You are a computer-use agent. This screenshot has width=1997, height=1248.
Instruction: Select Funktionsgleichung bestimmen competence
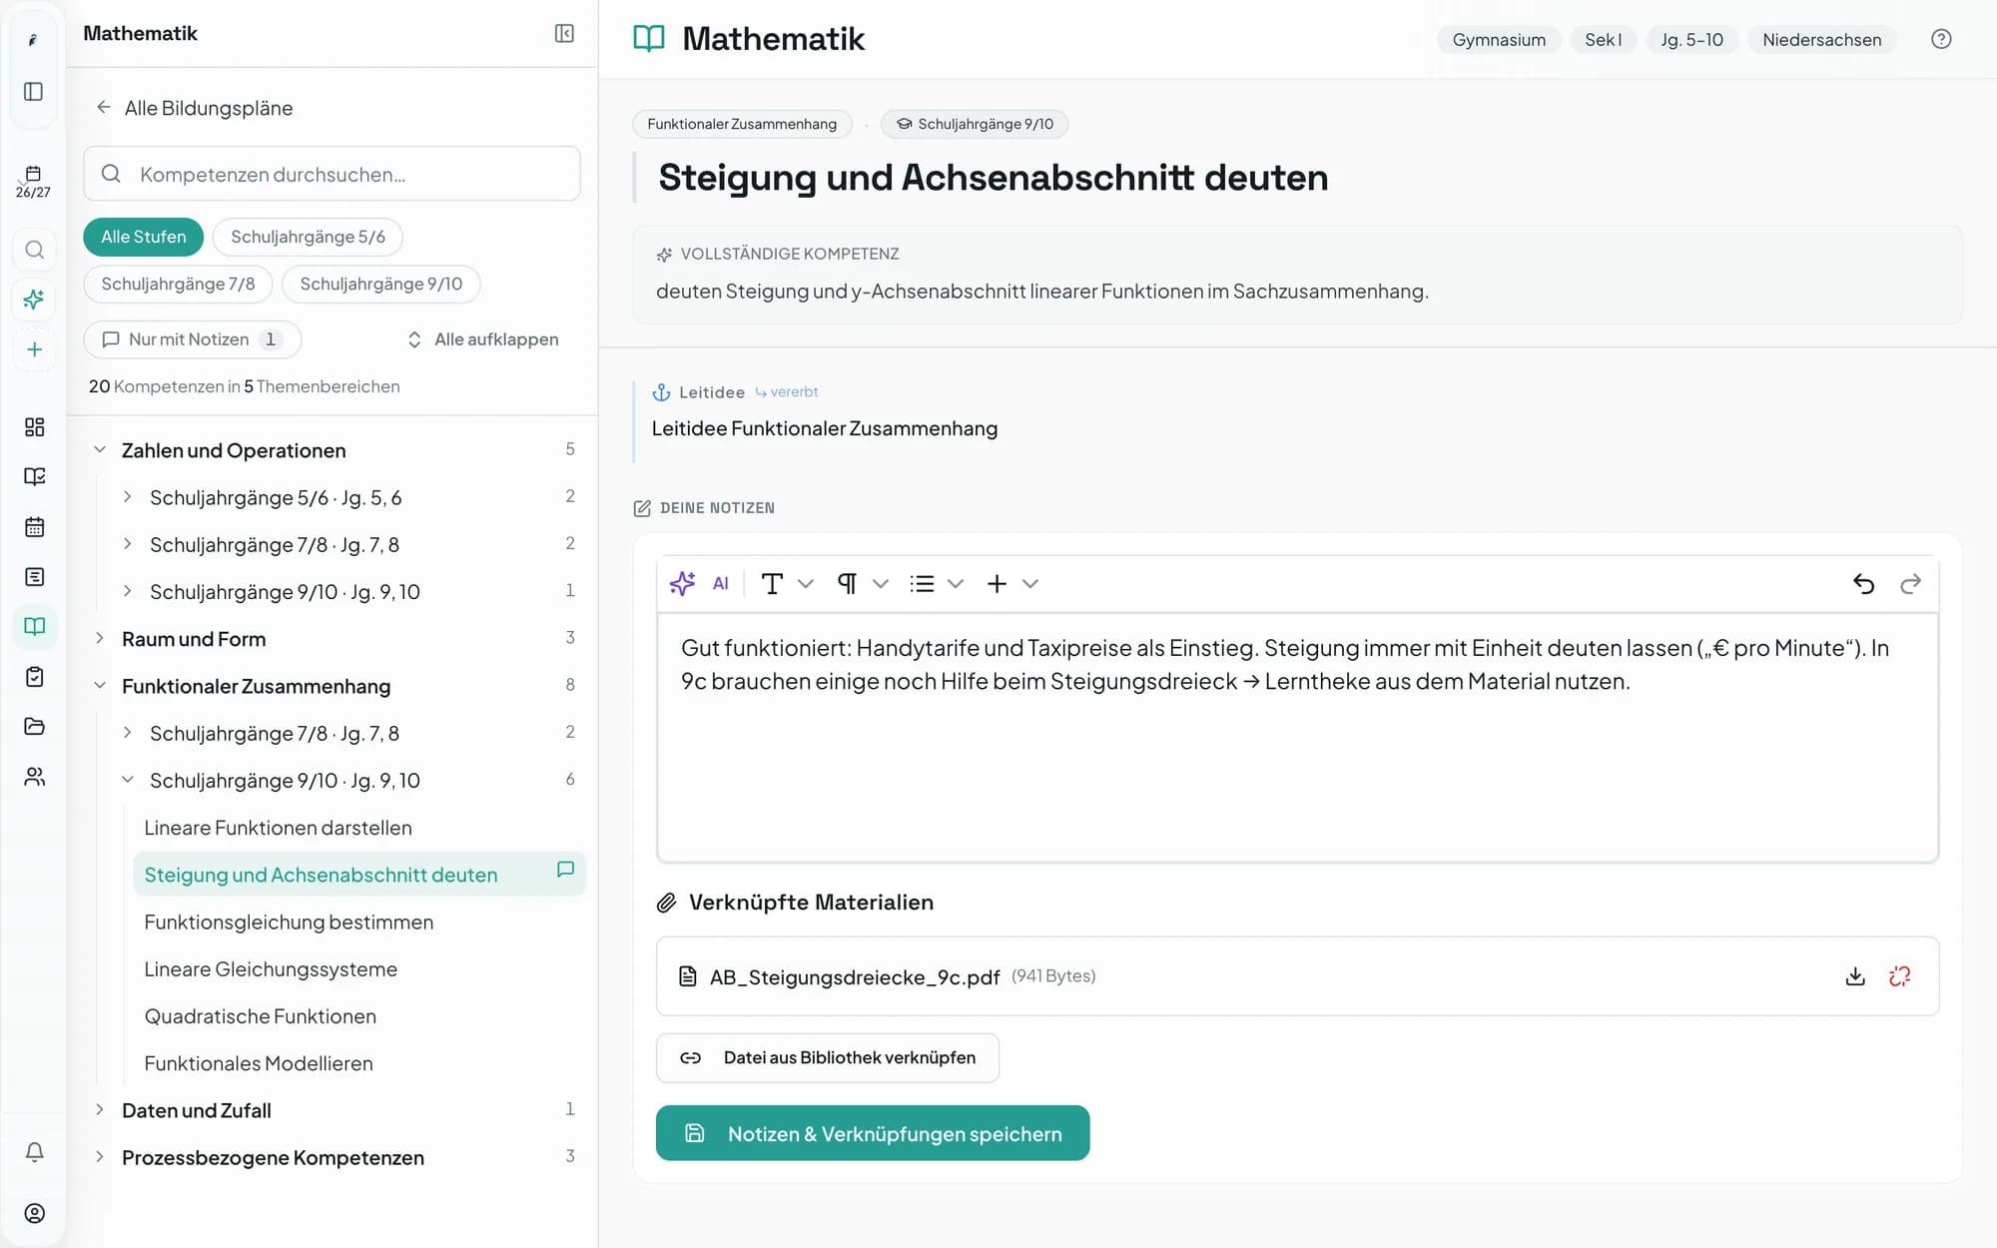[x=289, y=922]
